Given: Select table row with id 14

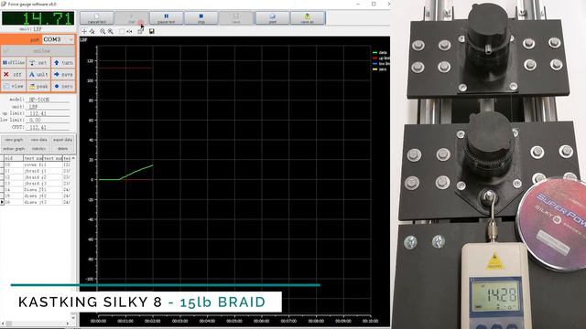Looking at the screenshot, I should [37, 189].
